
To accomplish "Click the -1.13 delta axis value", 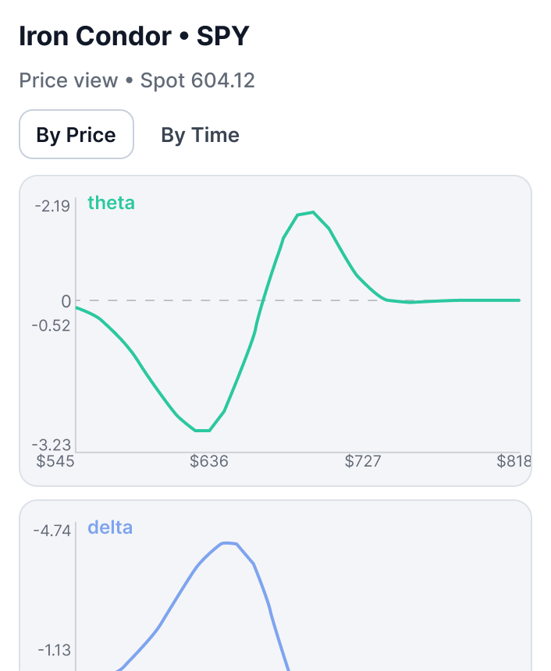I will (52, 651).
